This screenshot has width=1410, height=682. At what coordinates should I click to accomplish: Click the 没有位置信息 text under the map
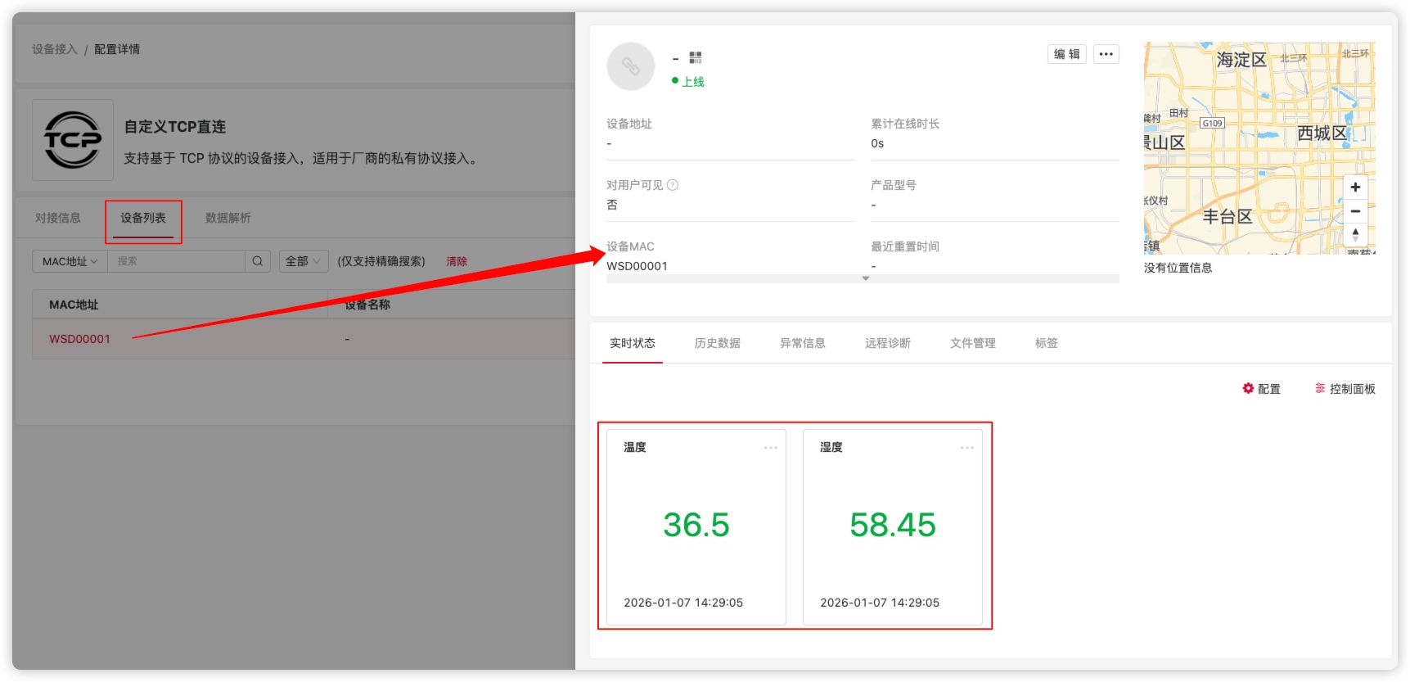click(x=1178, y=268)
